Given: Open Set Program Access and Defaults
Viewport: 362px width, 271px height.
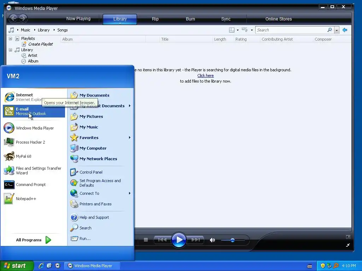Looking at the screenshot, I should (x=100, y=183).
